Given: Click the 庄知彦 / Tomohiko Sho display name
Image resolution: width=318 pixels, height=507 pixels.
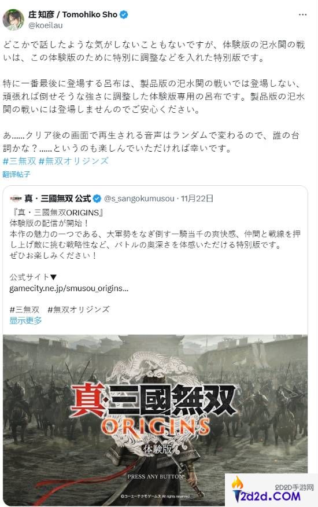Looking at the screenshot, I should (x=73, y=14).
